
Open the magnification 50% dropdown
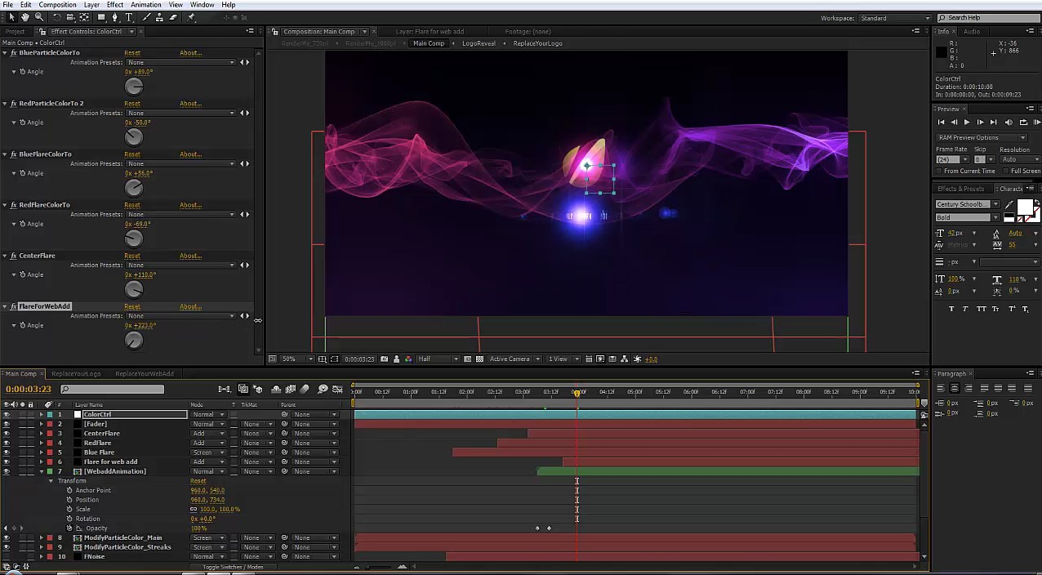(x=296, y=359)
